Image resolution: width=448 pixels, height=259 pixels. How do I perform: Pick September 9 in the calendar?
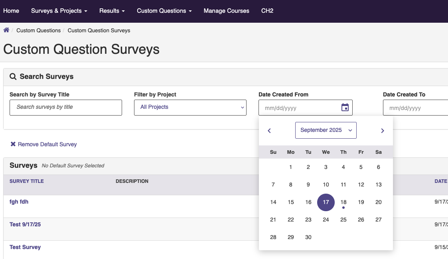308,184
